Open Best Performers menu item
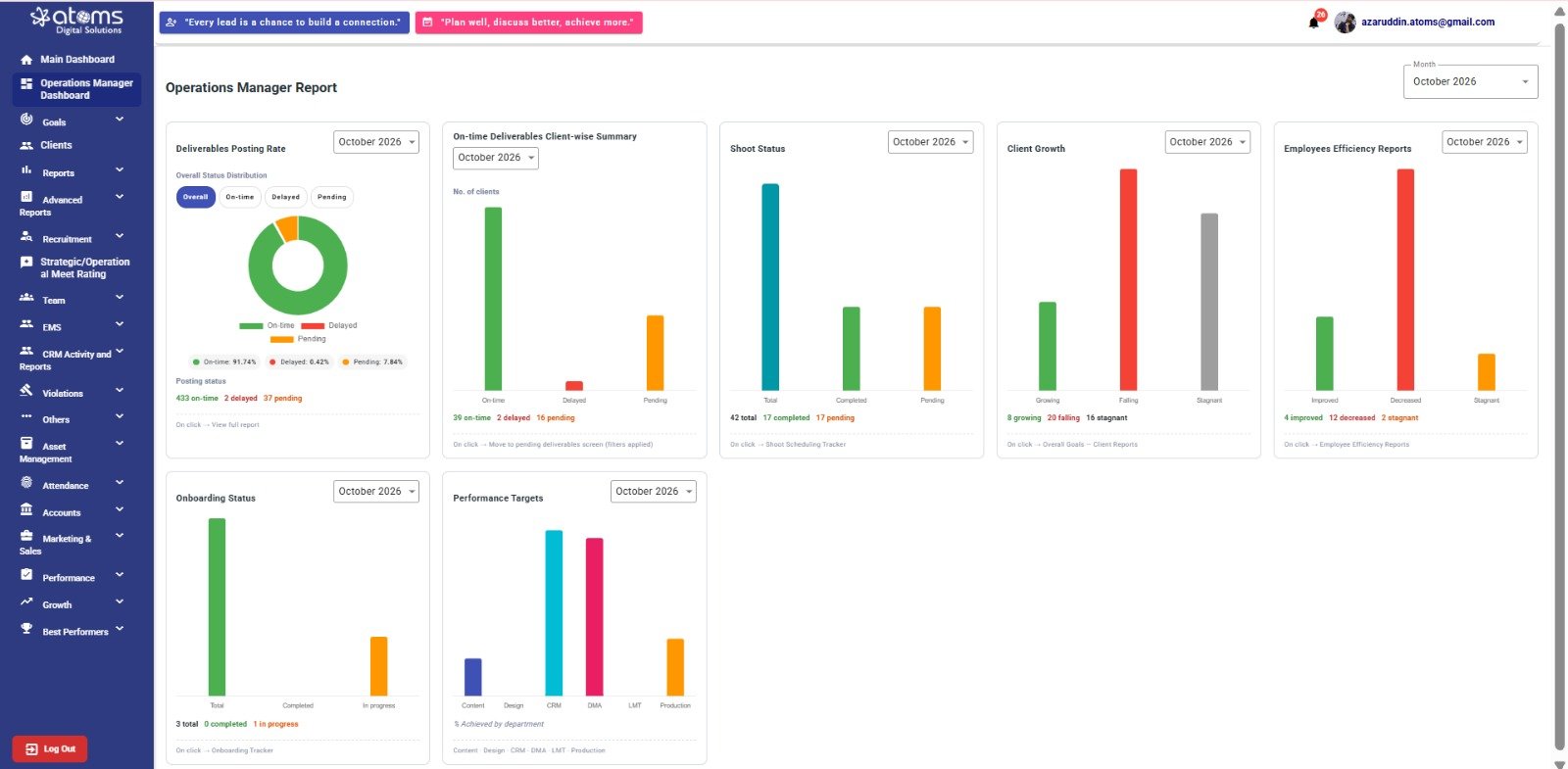 [x=76, y=632]
